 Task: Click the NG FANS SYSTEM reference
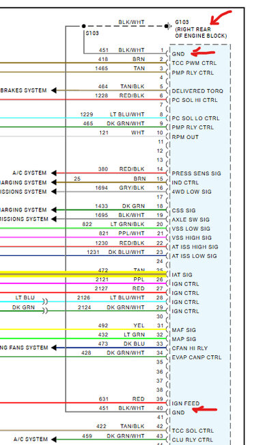click(x=24, y=347)
